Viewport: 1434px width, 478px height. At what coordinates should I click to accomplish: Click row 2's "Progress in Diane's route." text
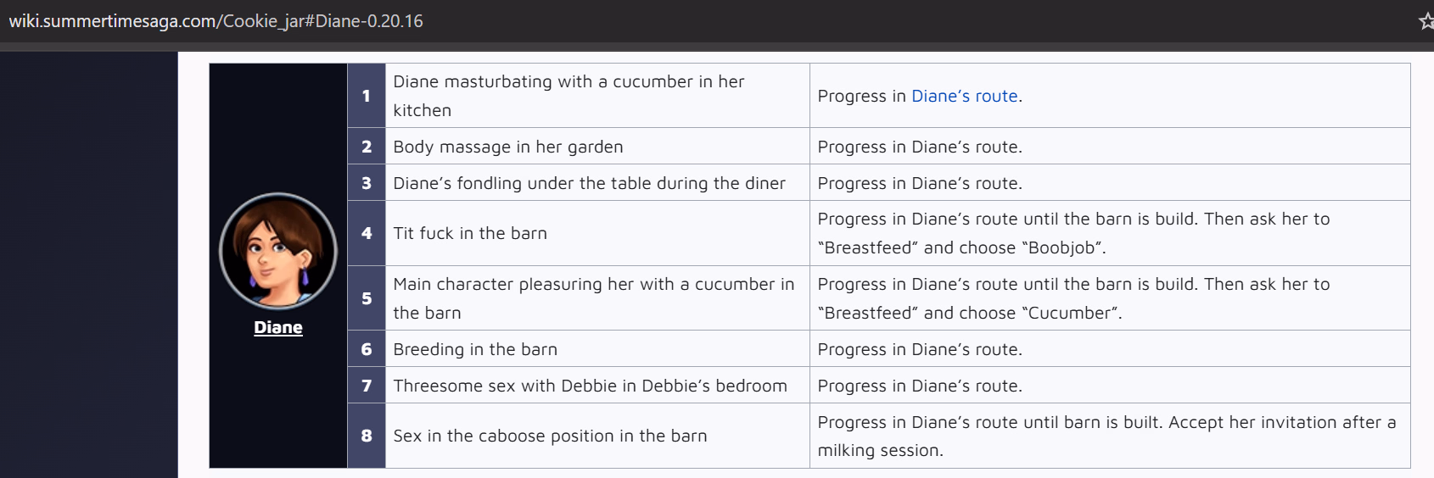click(919, 147)
